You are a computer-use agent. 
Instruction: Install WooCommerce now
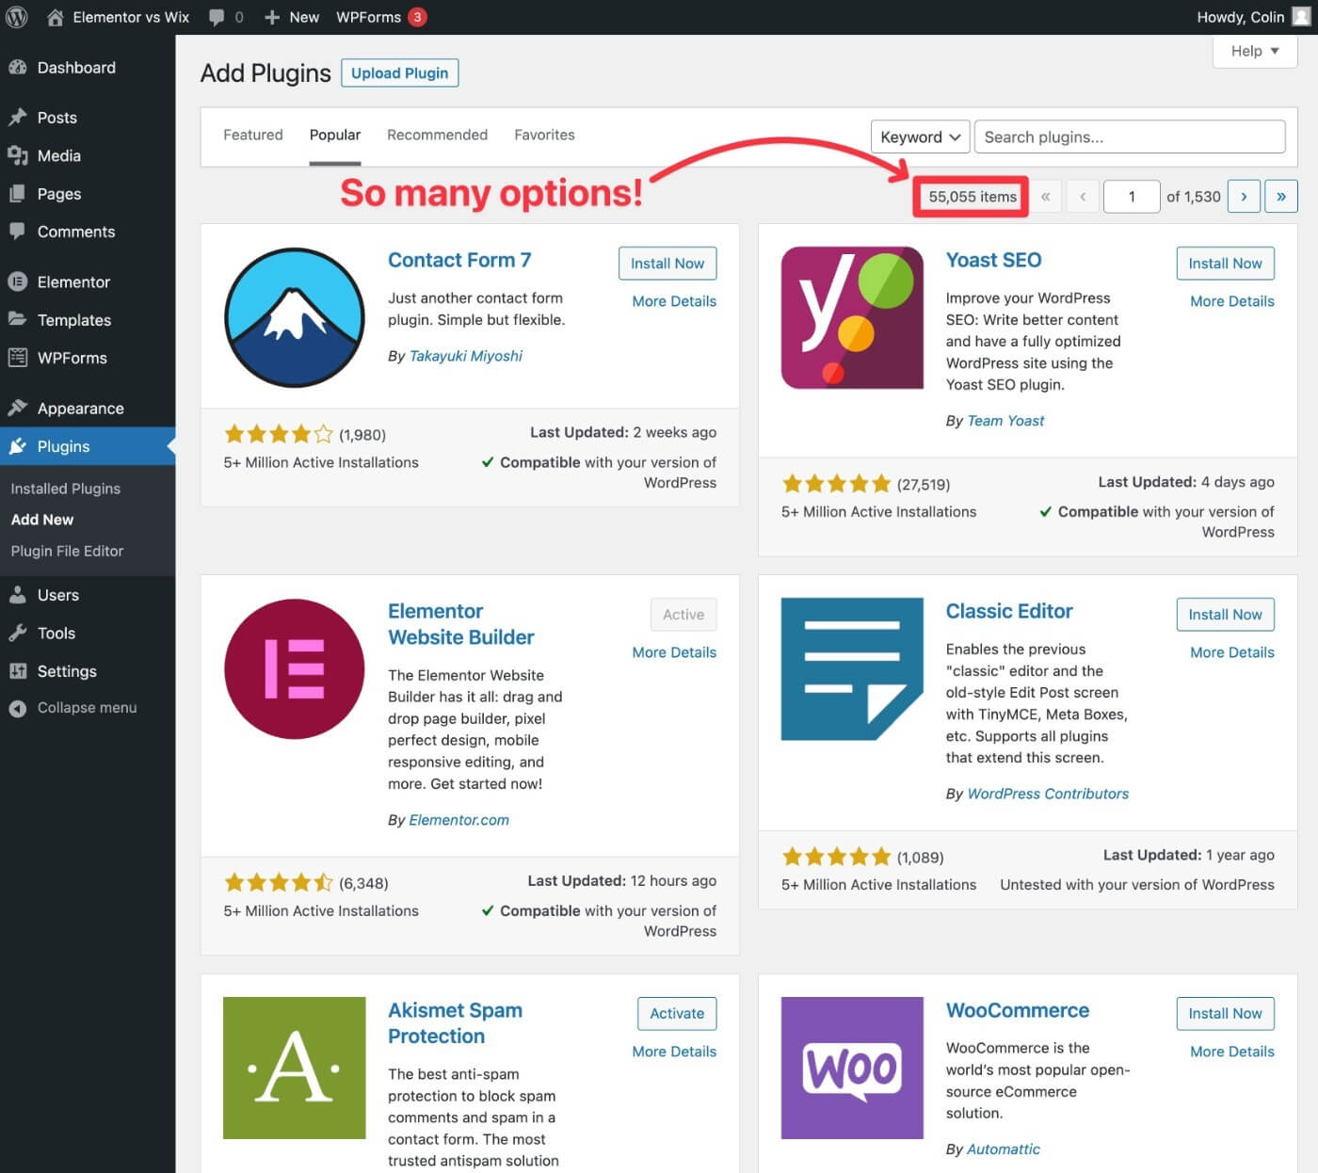[x=1225, y=1014]
